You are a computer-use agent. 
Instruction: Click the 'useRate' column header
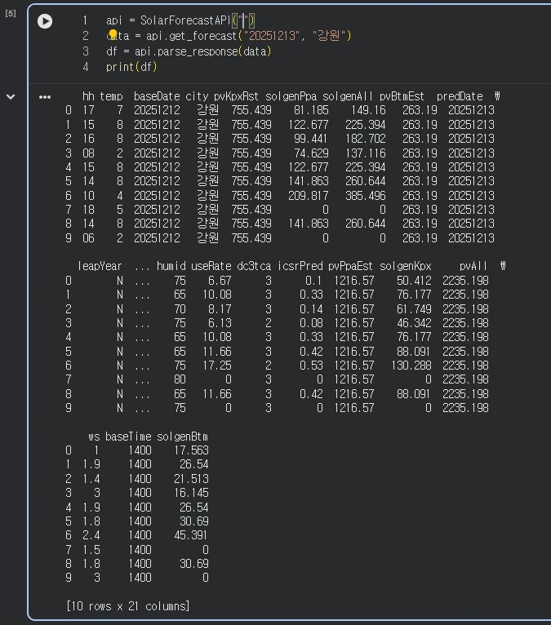[211, 266]
